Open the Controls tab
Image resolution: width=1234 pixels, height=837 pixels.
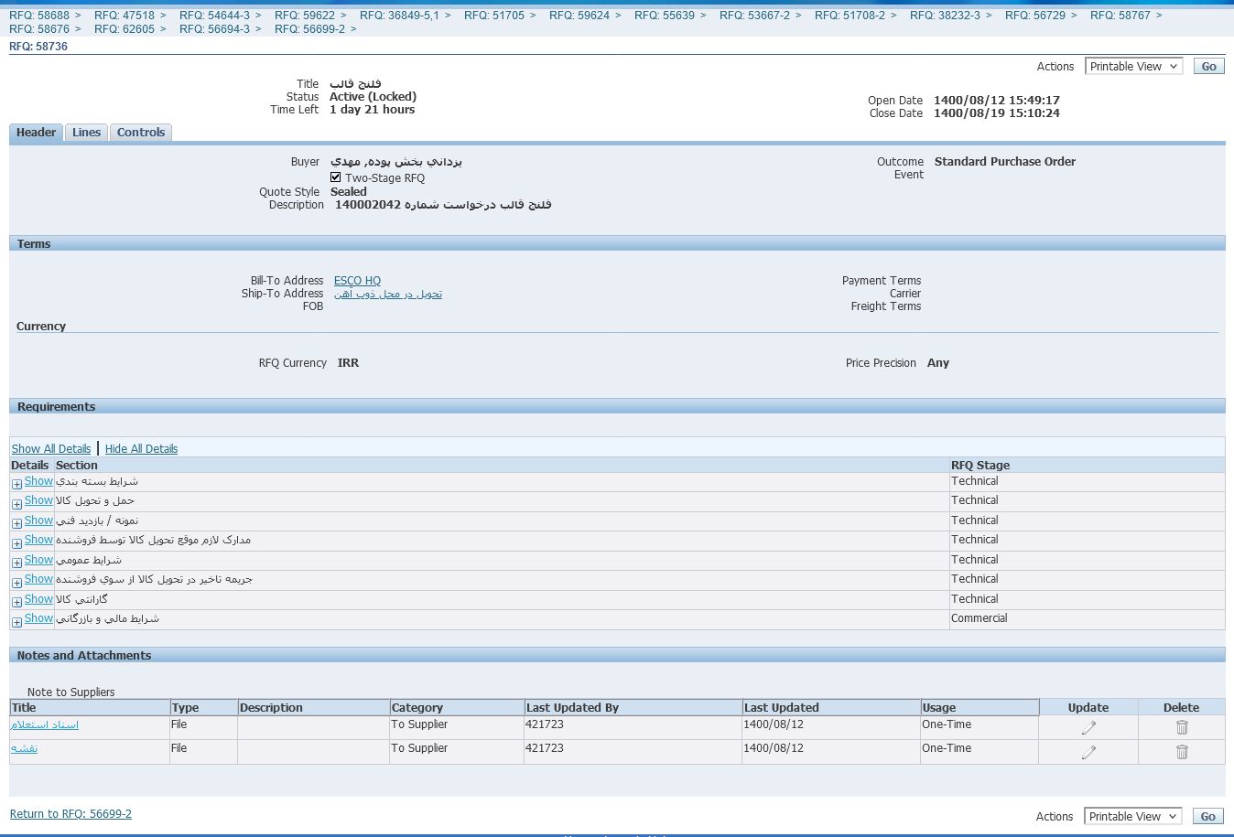tap(141, 133)
